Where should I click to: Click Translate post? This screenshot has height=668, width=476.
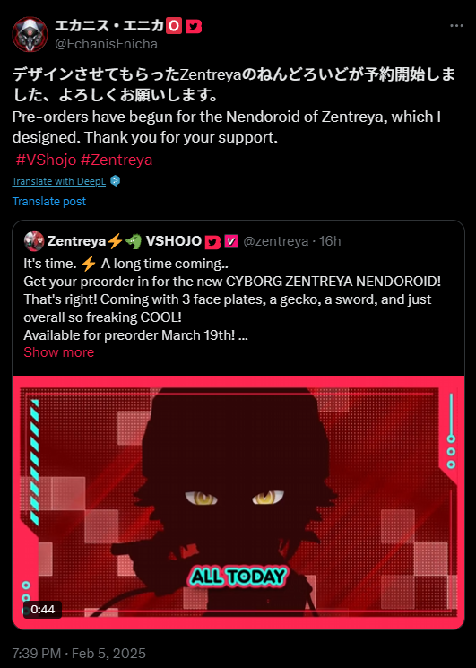click(x=49, y=201)
